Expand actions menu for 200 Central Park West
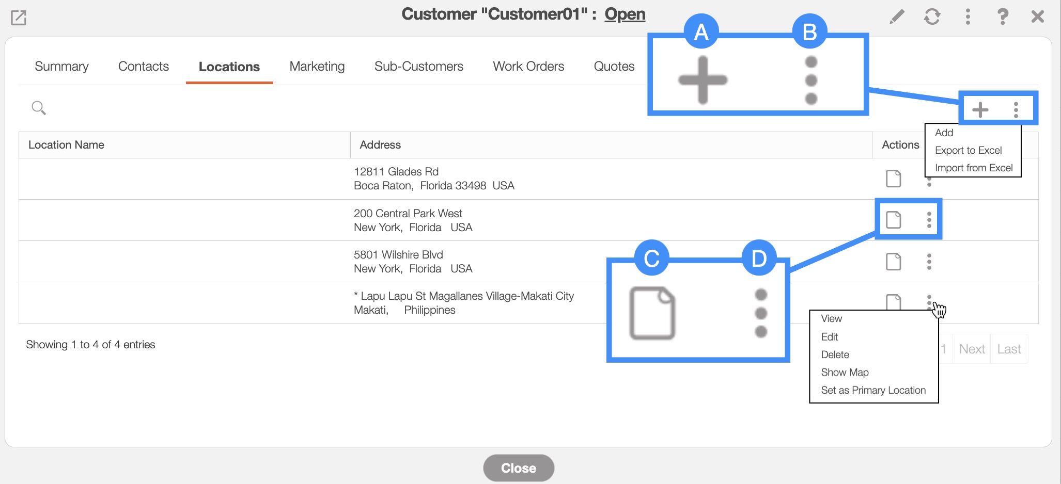Screen dimensions: 1061x484 pyautogui.click(x=929, y=220)
